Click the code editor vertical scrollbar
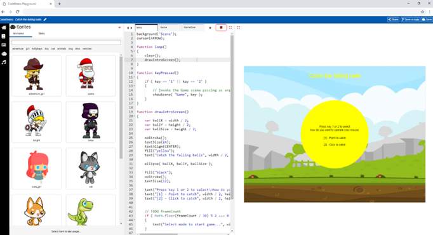Viewport: 433px width, 235px height. click(x=232, y=117)
